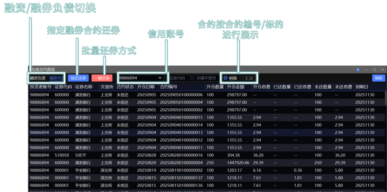Minimize the 负债合约查询 window
This screenshot has width=387, height=192.
coord(366,70)
